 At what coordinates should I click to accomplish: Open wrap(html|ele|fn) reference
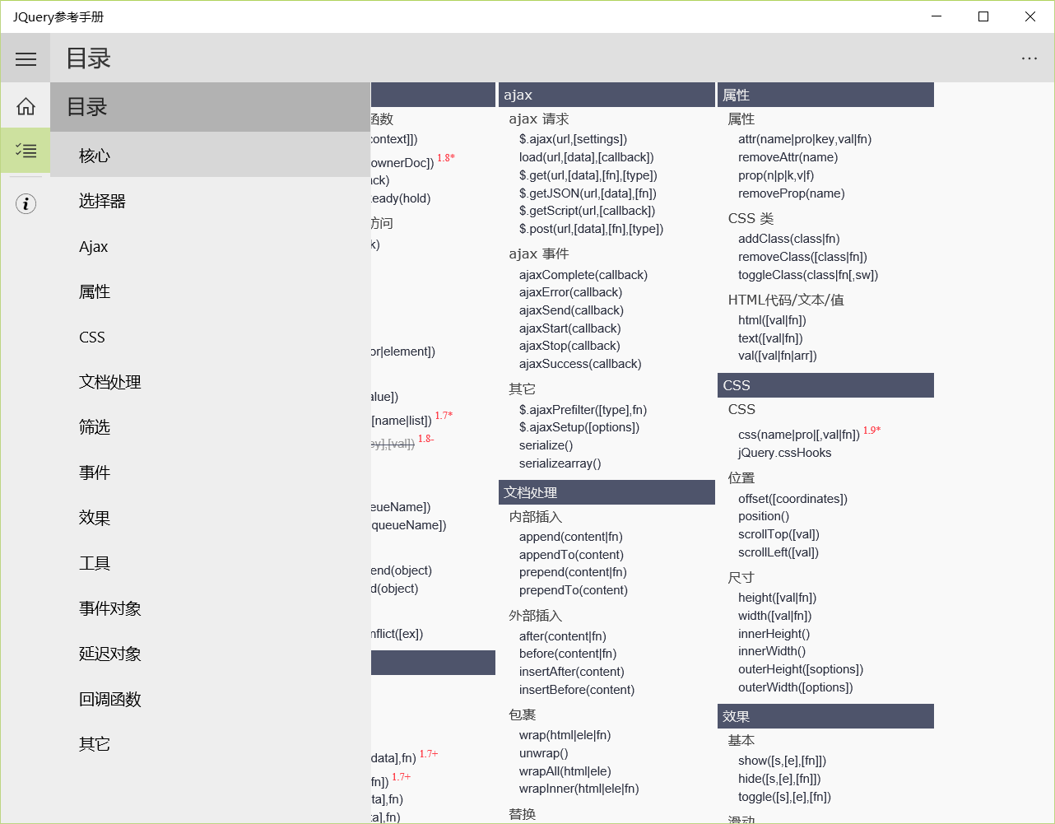[565, 735]
